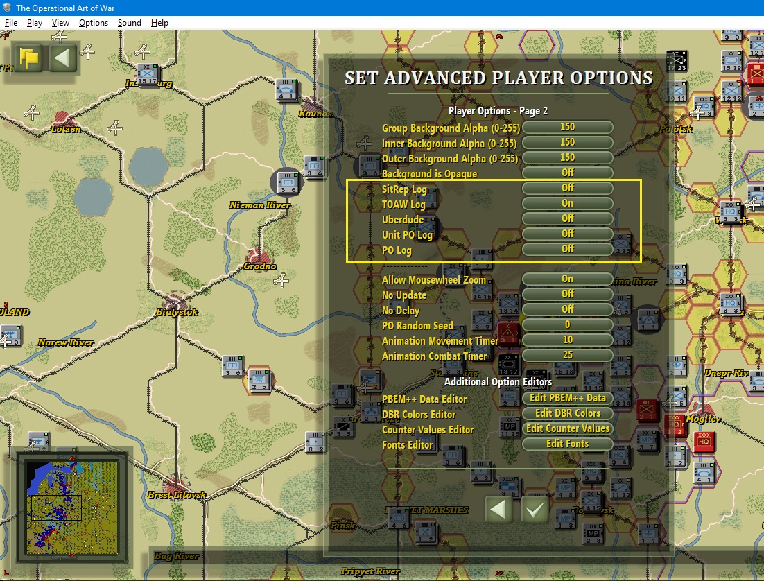The width and height of the screenshot is (764, 581).
Task: Click Group Background Alpha value field
Action: [567, 127]
